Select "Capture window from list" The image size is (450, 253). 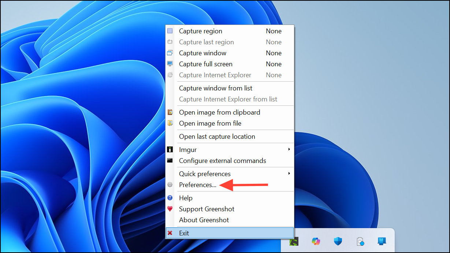click(215, 88)
